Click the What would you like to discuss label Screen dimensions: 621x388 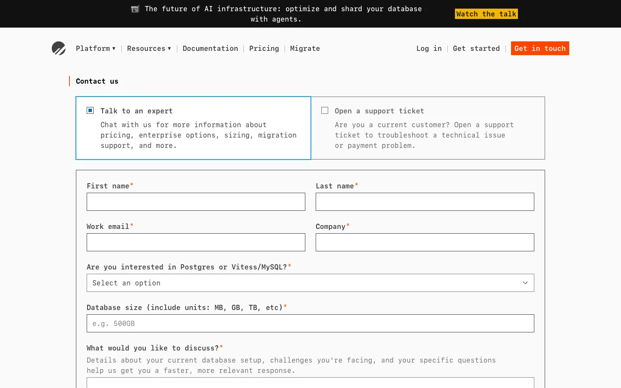(x=155, y=348)
